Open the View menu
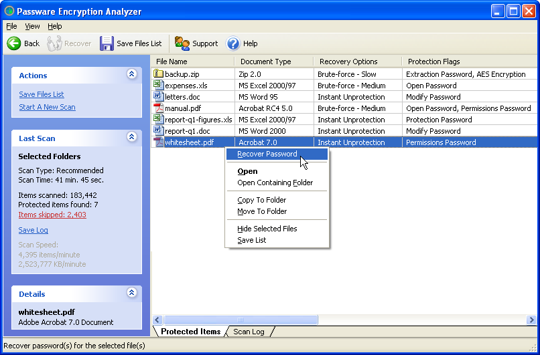This screenshot has height=355, width=540. tap(32, 26)
